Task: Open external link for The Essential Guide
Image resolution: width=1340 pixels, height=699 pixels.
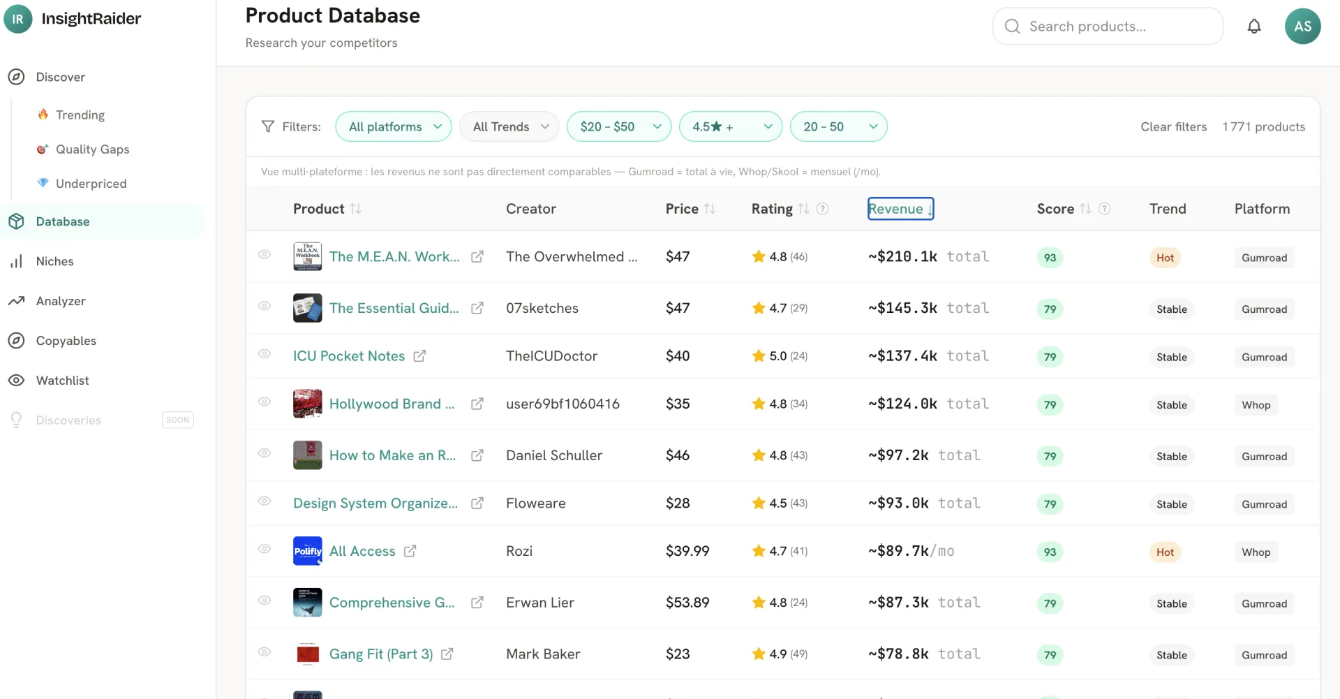Action: [477, 308]
